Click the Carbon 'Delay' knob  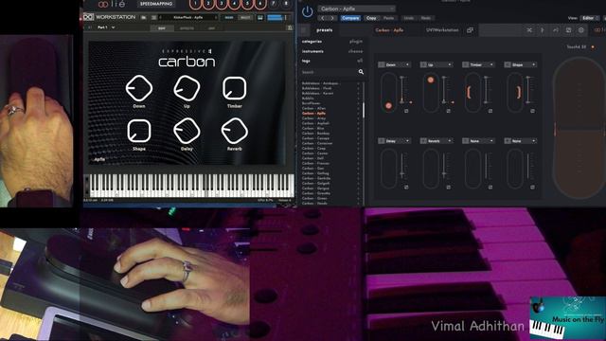187,131
